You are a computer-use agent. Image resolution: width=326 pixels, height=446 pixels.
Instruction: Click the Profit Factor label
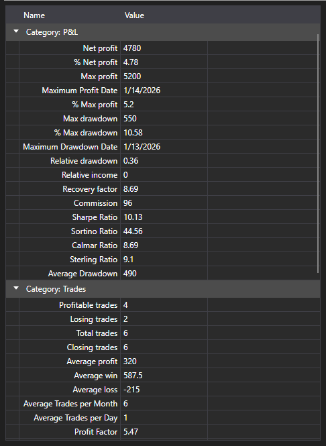[x=96, y=432]
